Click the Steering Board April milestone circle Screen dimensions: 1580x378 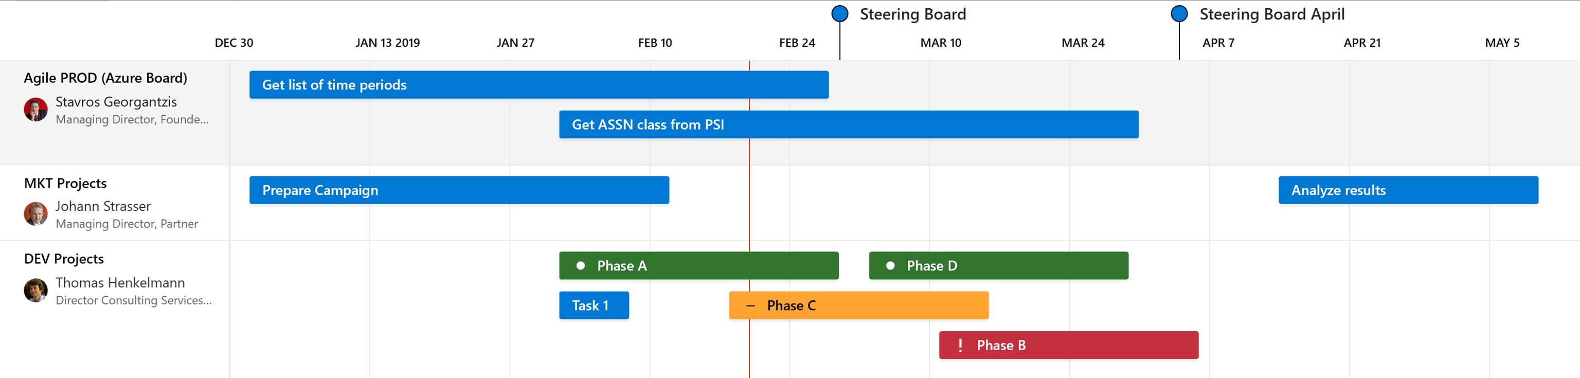point(1179,13)
